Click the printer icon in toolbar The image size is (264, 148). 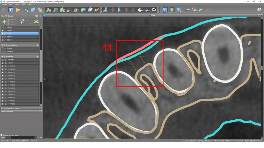[154, 10]
